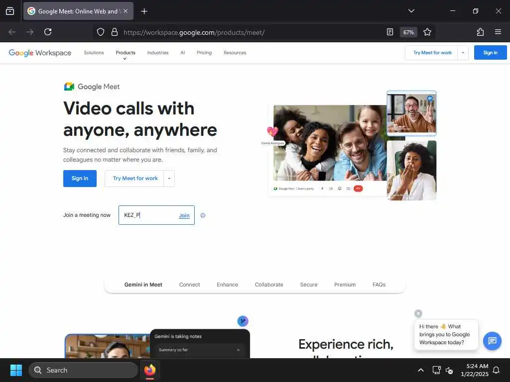
Task: Open info icon beside Join field
Action: (x=203, y=215)
